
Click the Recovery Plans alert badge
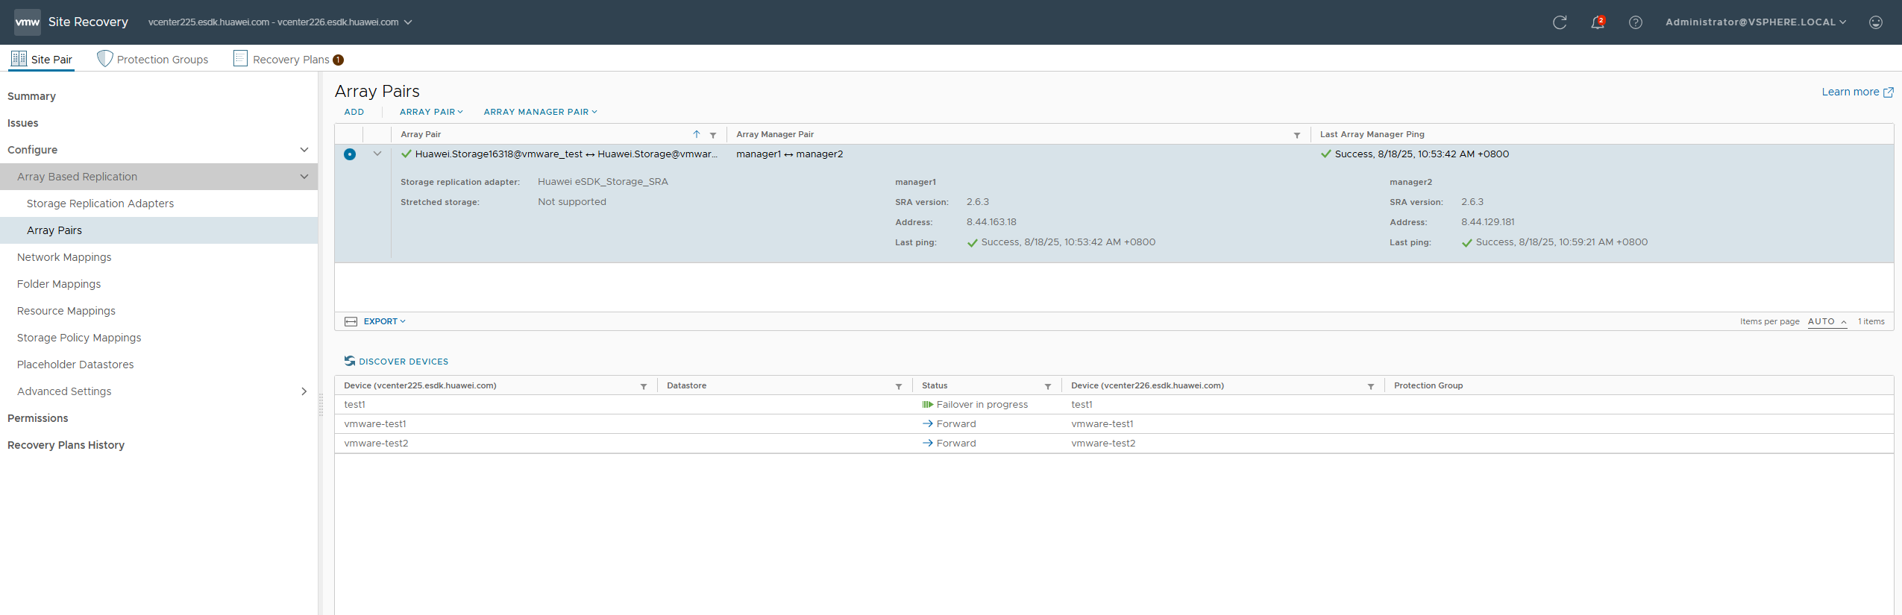pyautogui.click(x=338, y=60)
